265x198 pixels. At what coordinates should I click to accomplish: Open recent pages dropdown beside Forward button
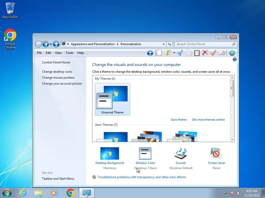(x=51, y=44)
